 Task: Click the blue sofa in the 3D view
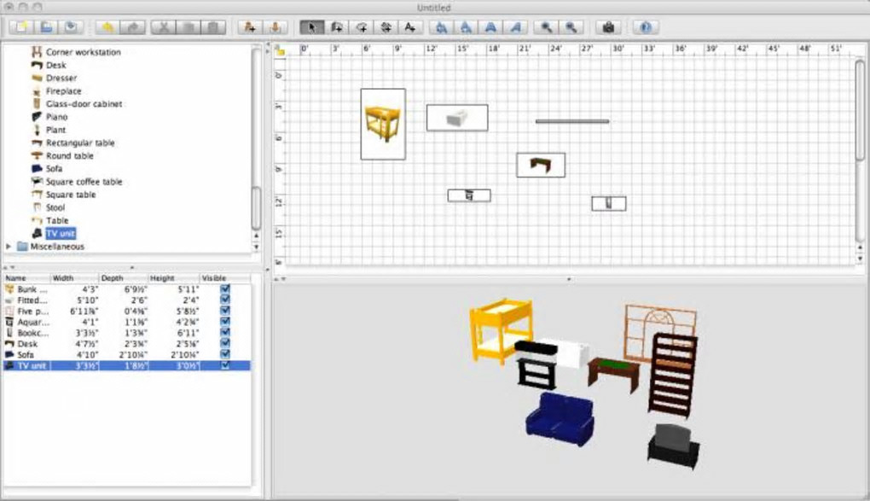click(560, 419)
